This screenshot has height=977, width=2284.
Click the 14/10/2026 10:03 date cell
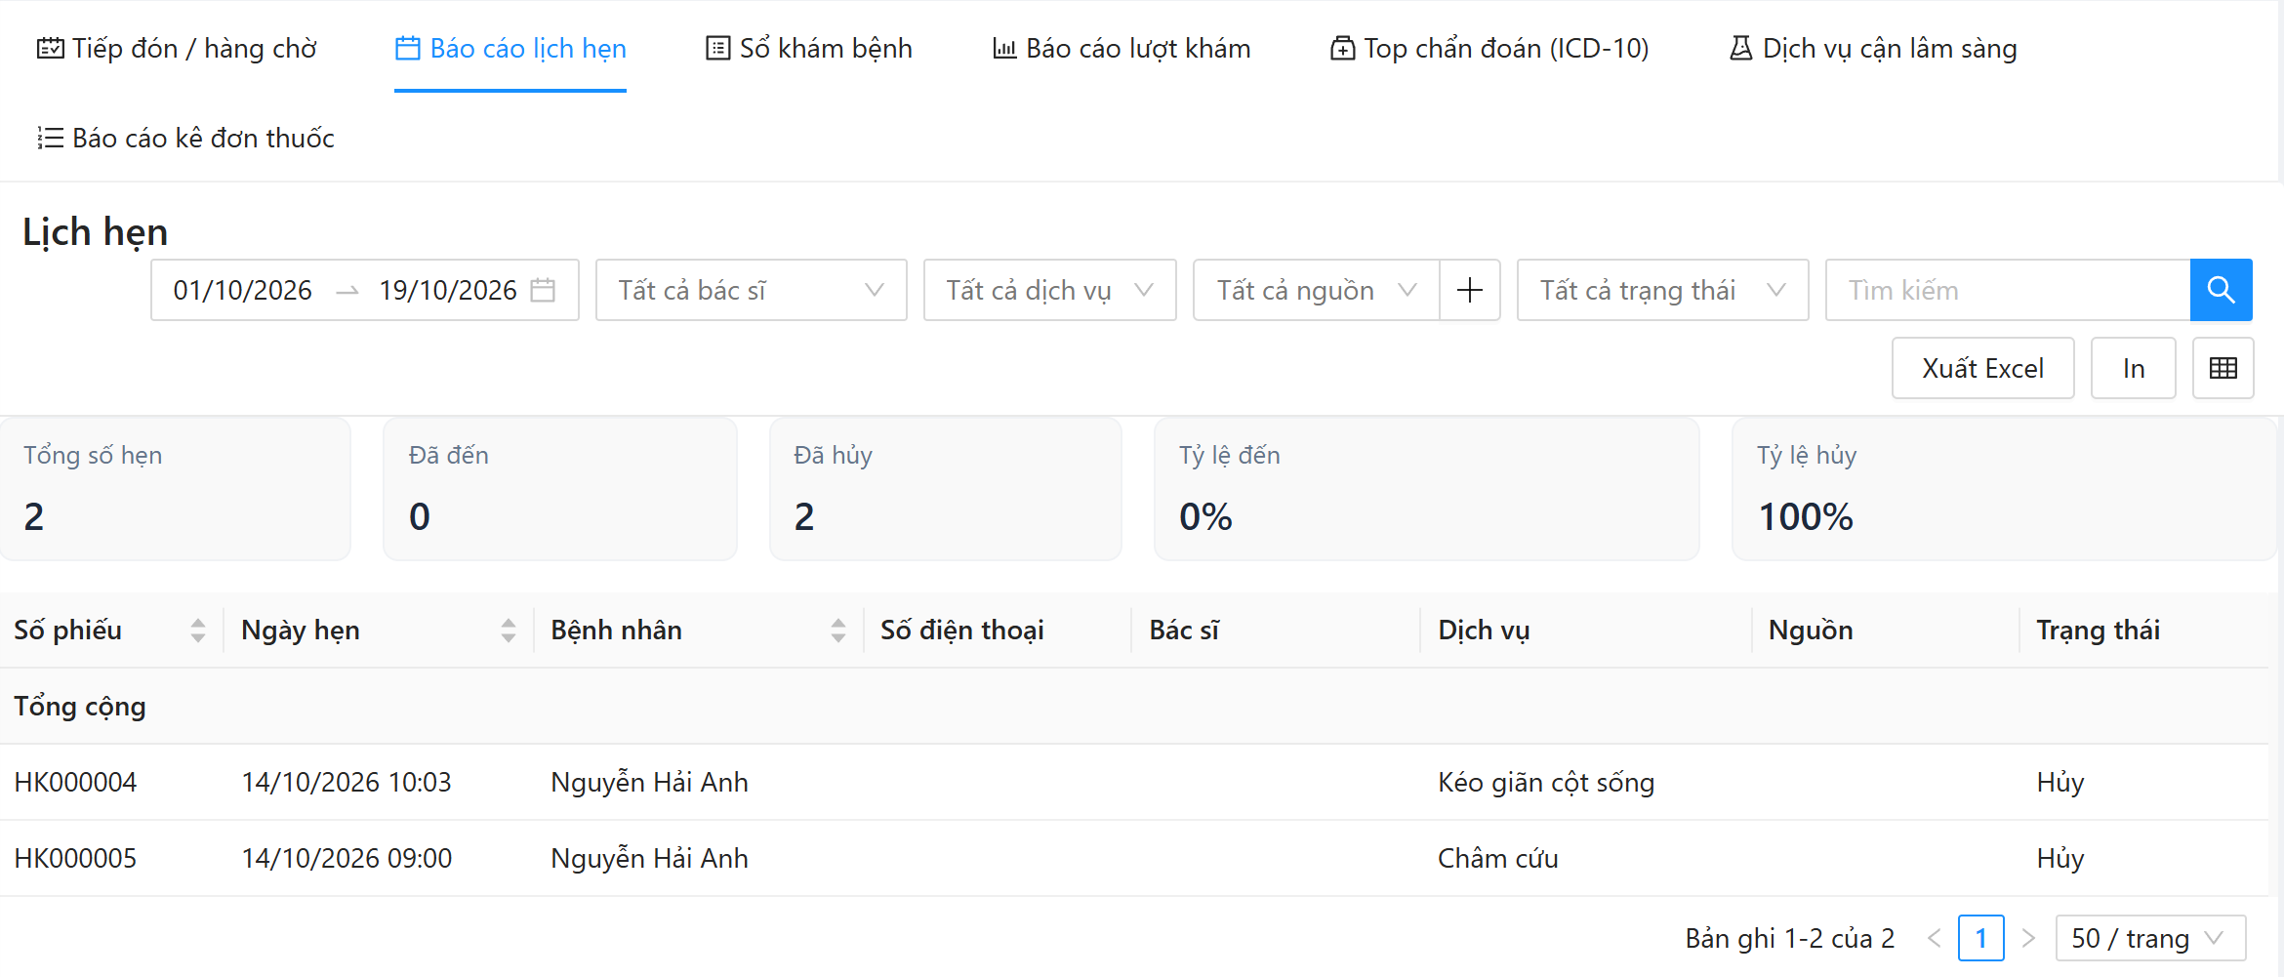(347, 782)
